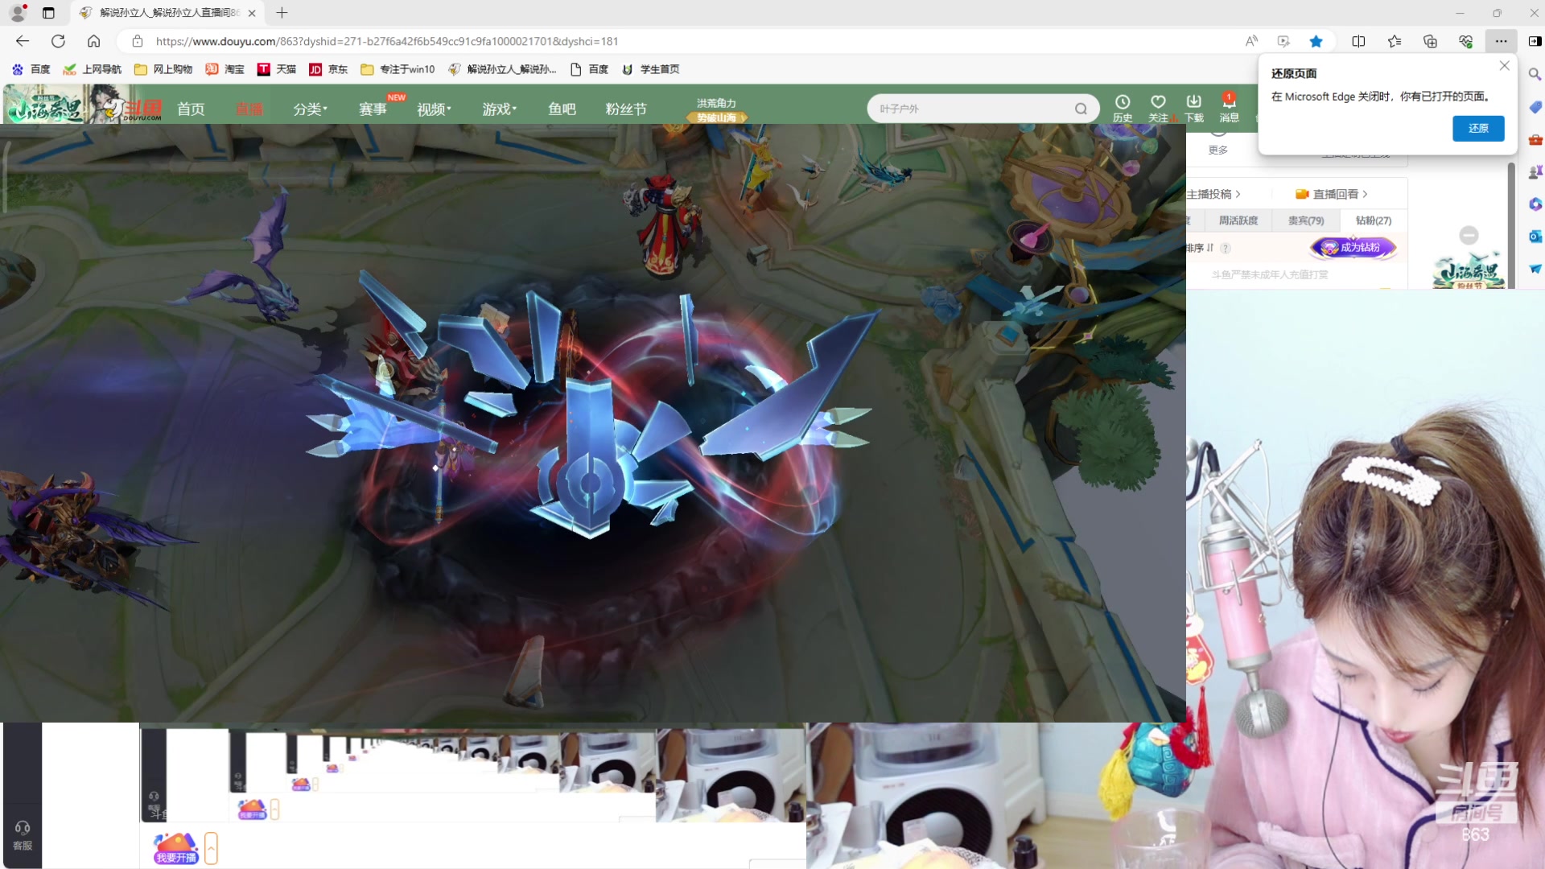The image size is (1545, 869).
Task: Open 粉丝节 fan festival nav item
Action: [x=626, y=109]
